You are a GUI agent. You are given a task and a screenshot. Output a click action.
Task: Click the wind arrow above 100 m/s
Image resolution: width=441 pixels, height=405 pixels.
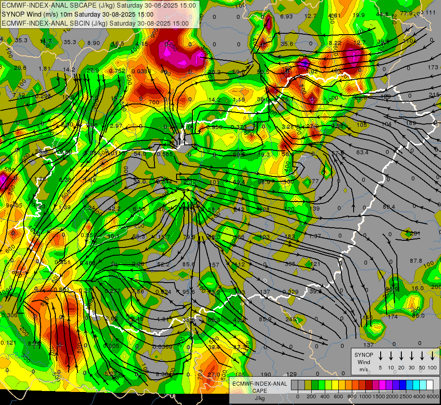(x=432, y=356)
